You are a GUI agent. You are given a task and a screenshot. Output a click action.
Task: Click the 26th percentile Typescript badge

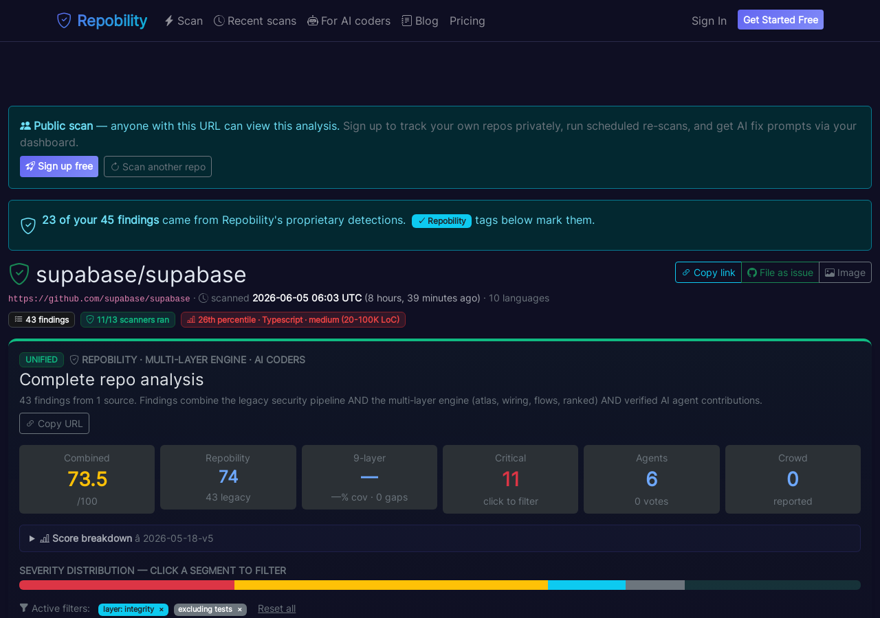(x=293, y=319)
